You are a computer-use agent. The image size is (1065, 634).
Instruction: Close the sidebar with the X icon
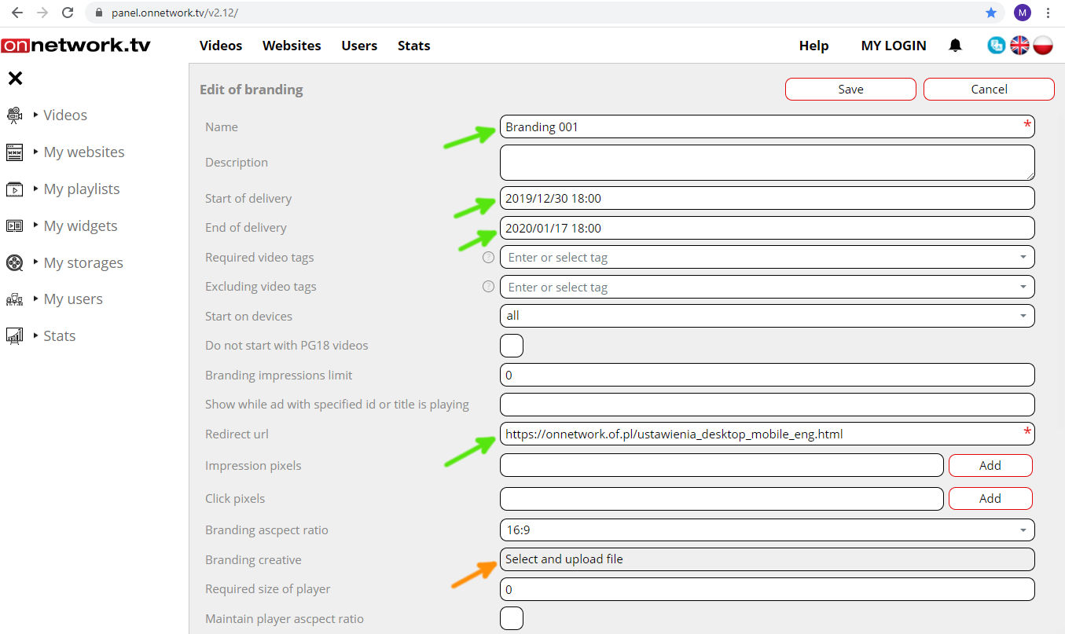(x=15, y=79)
